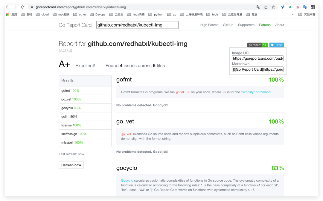Open the linux内核 bookmark folder
Viewport: 323px width, 201px height.
[136, 14]
